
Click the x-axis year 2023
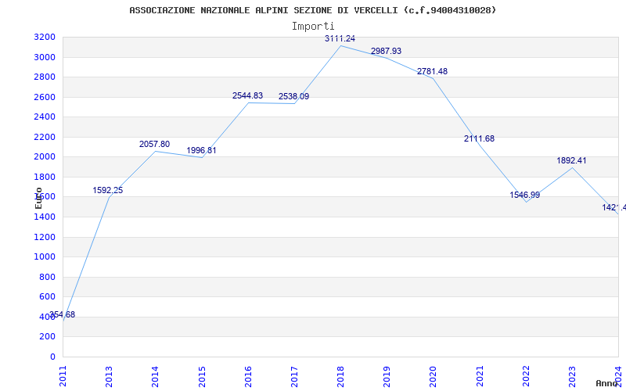click(572, 376)
